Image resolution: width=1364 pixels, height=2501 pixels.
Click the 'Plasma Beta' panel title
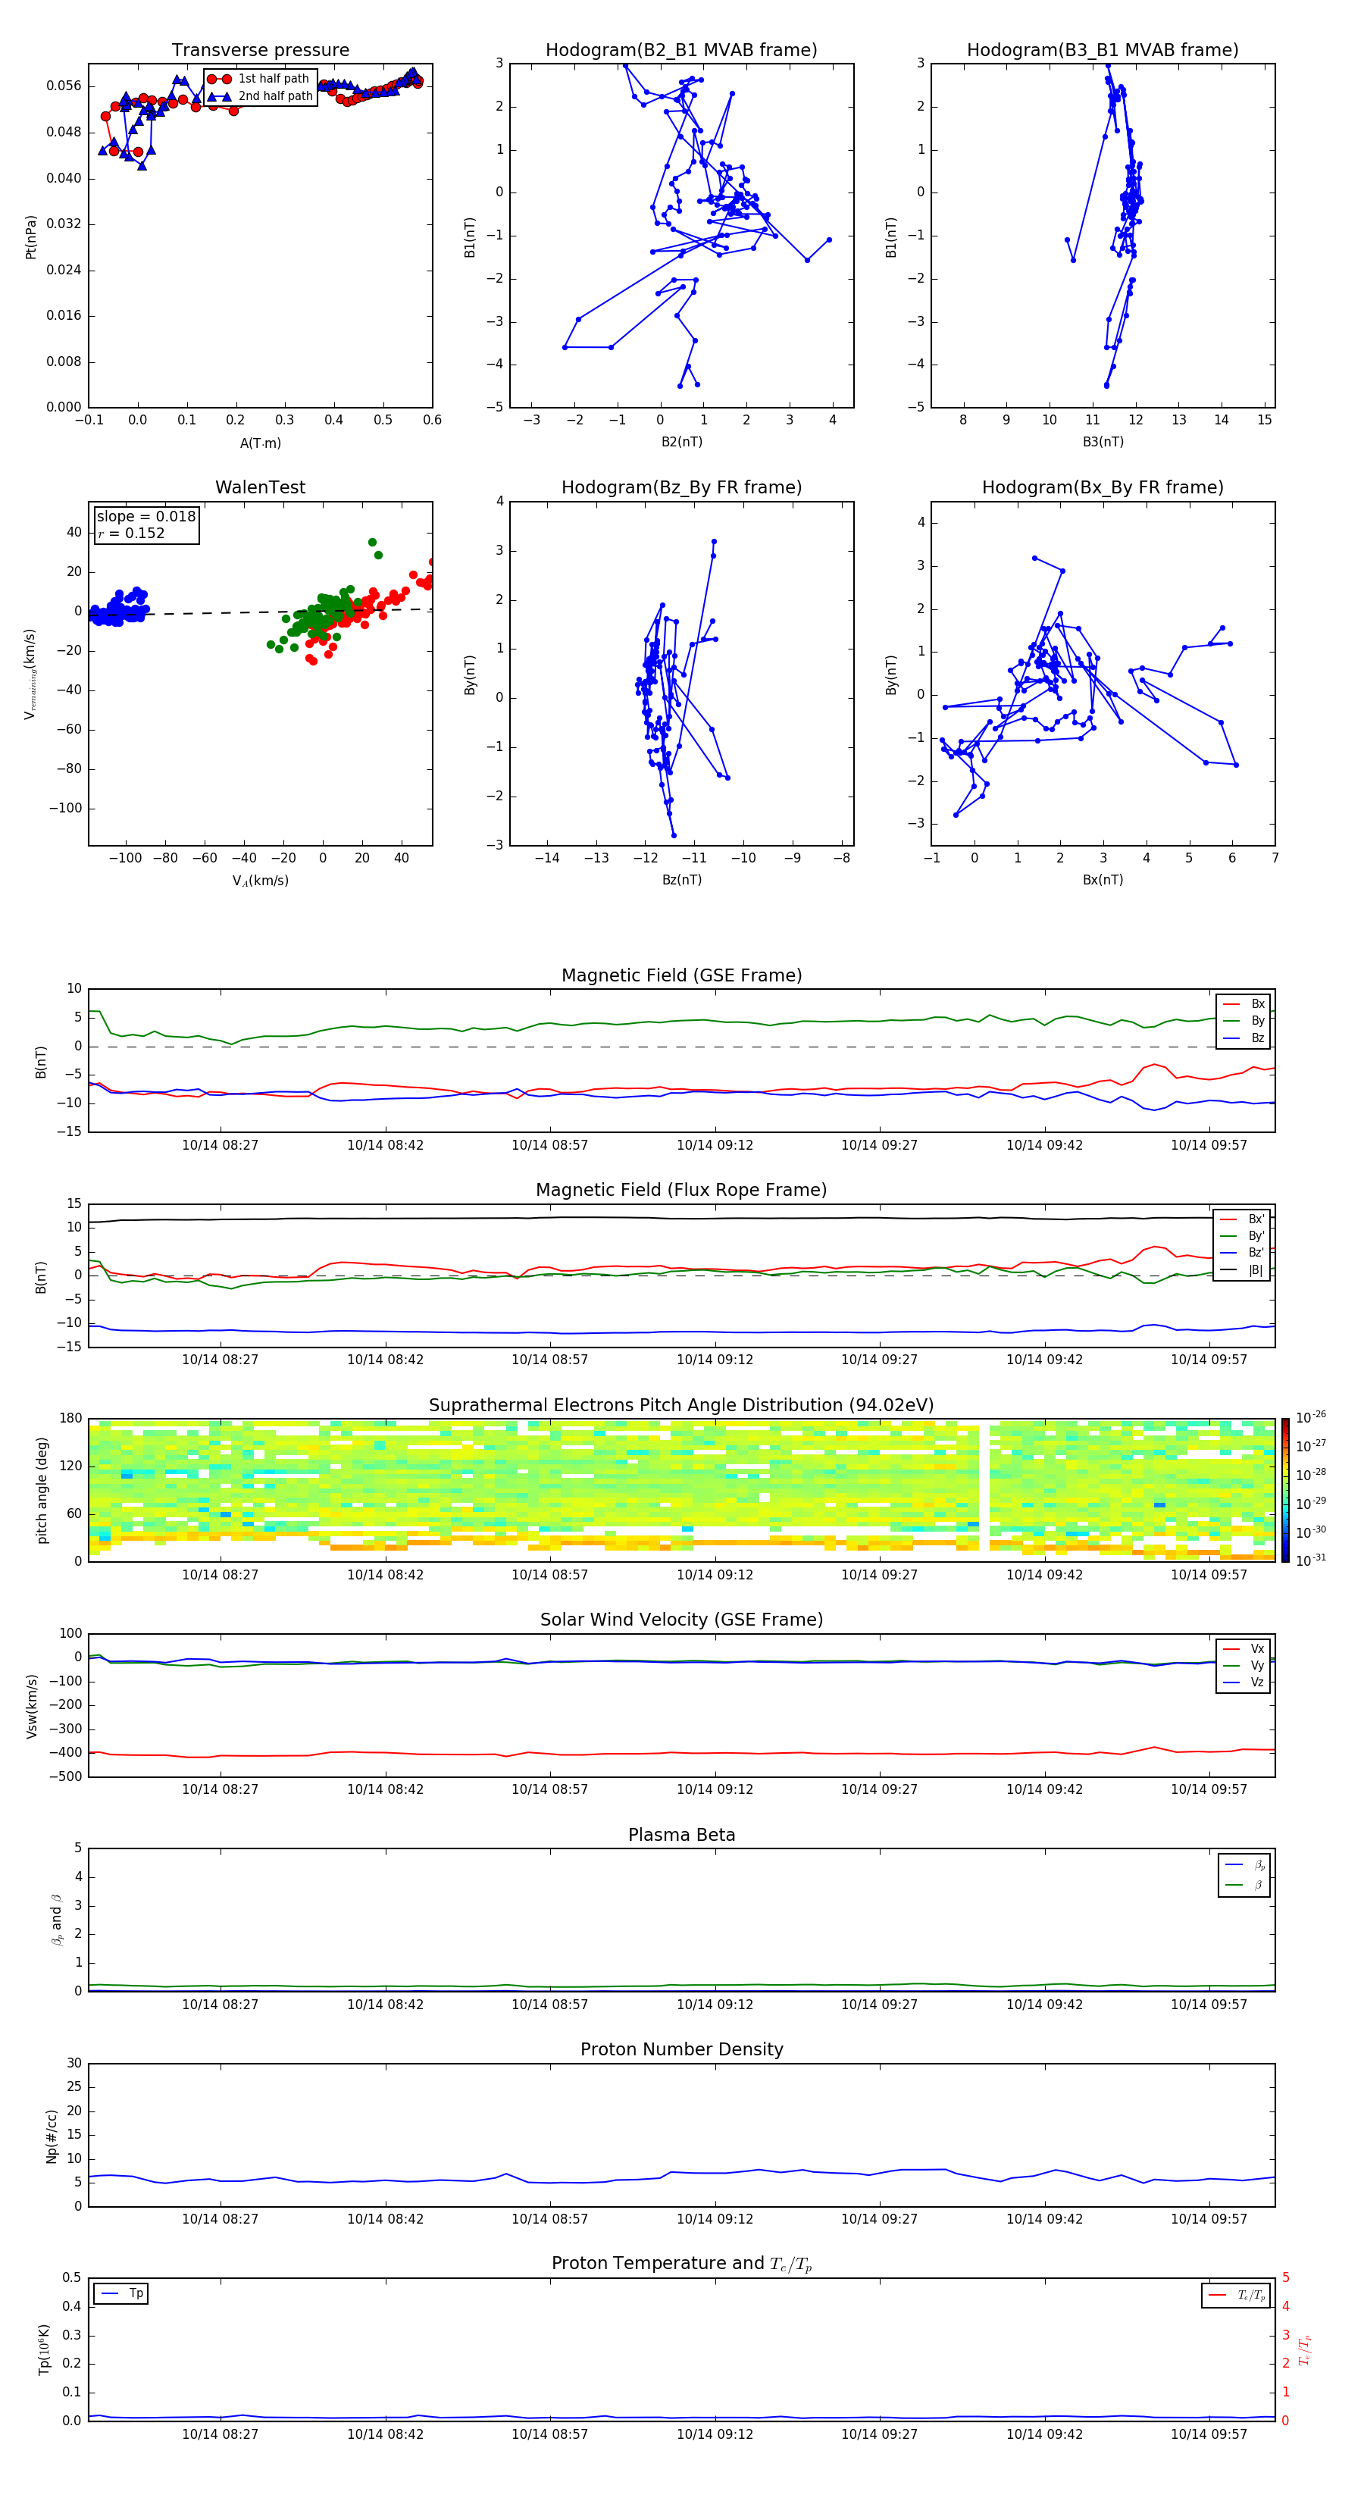click(681, 1836)
